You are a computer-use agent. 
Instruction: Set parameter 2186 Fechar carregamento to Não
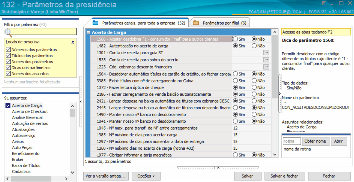254,94
